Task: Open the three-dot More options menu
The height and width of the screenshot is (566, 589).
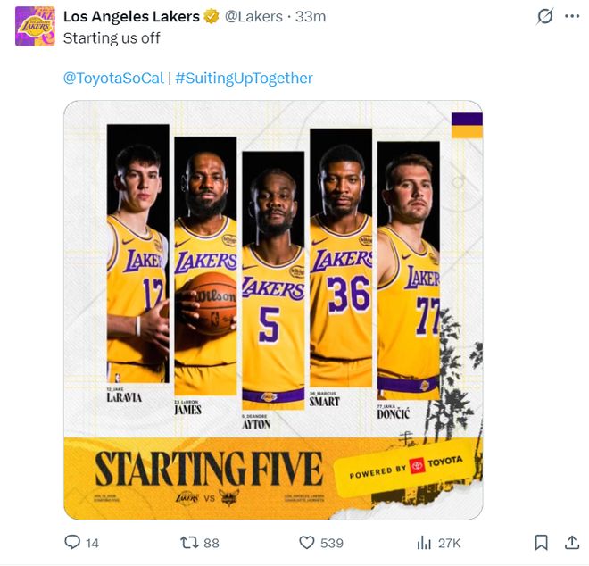Action: pos(572,17)
